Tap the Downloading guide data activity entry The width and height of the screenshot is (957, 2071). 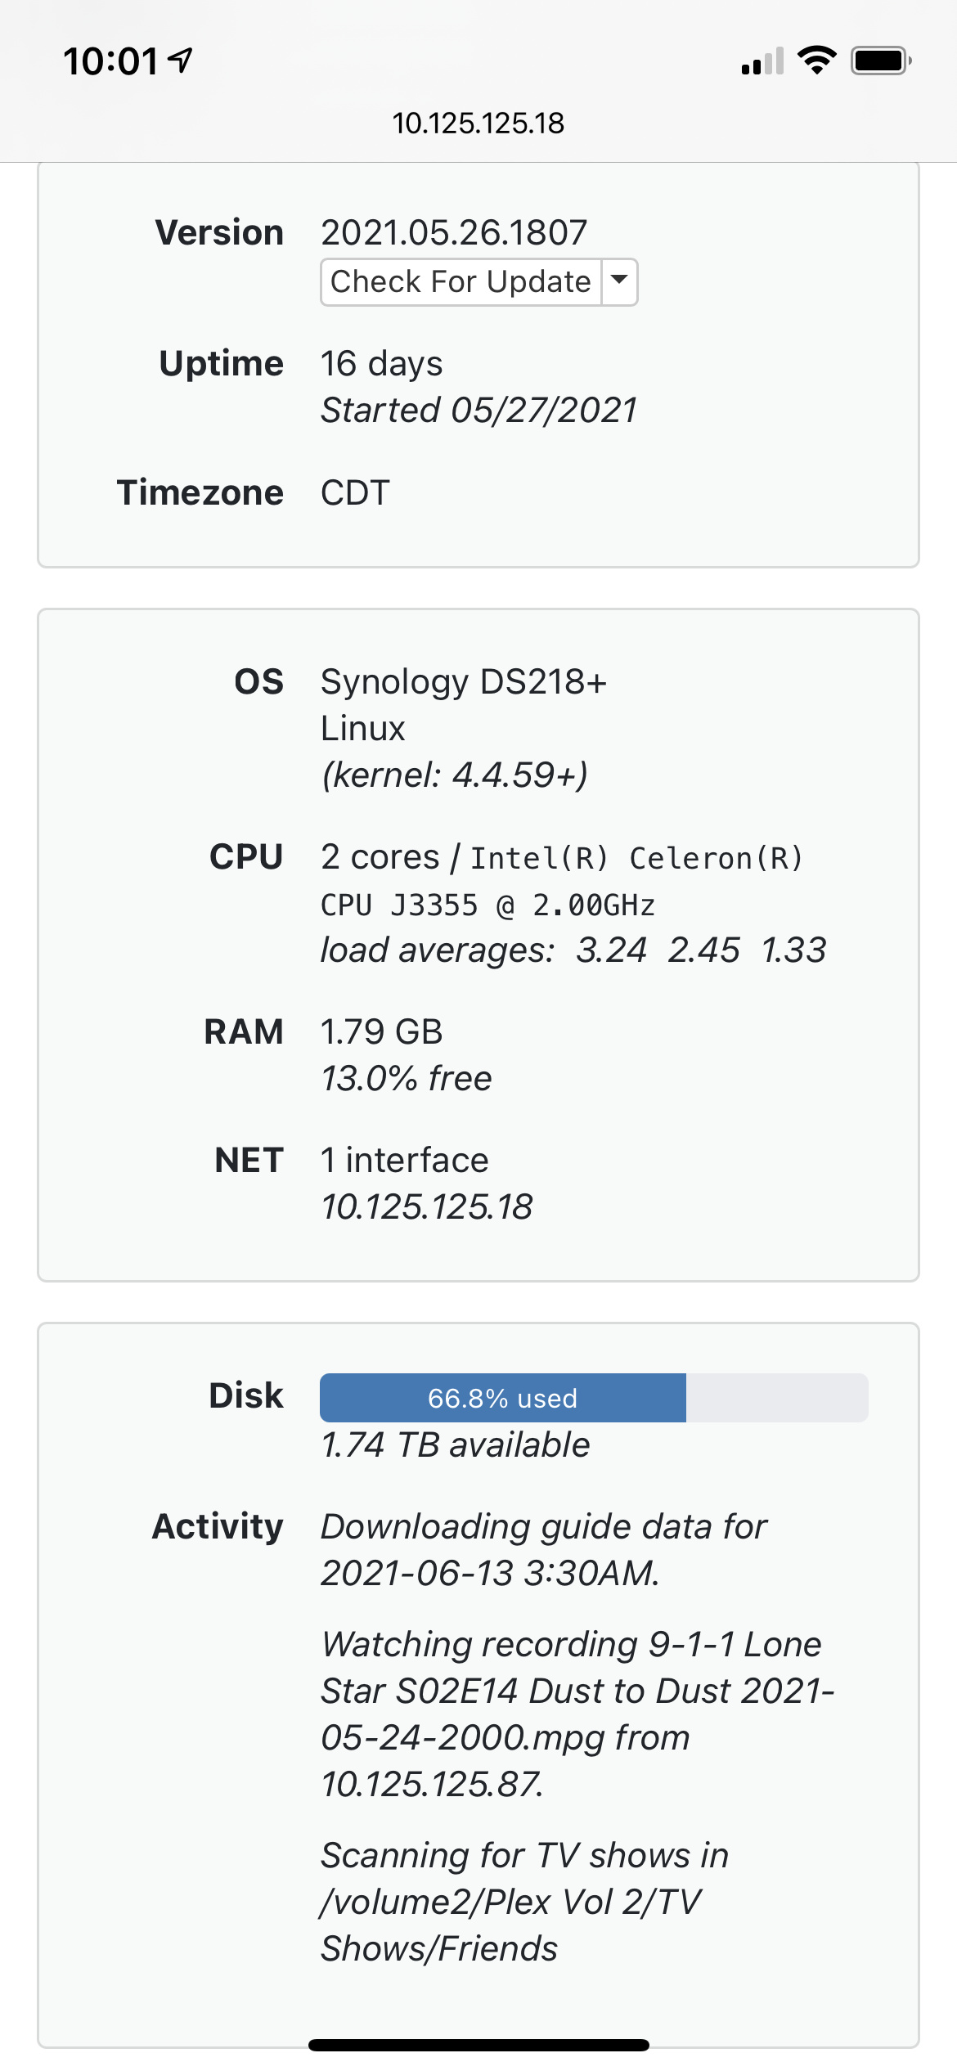click(543, 1550)
